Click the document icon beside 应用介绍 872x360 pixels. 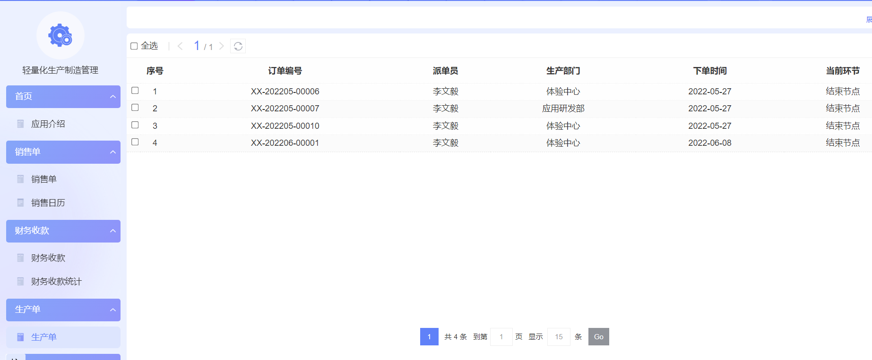pos(20,124)
